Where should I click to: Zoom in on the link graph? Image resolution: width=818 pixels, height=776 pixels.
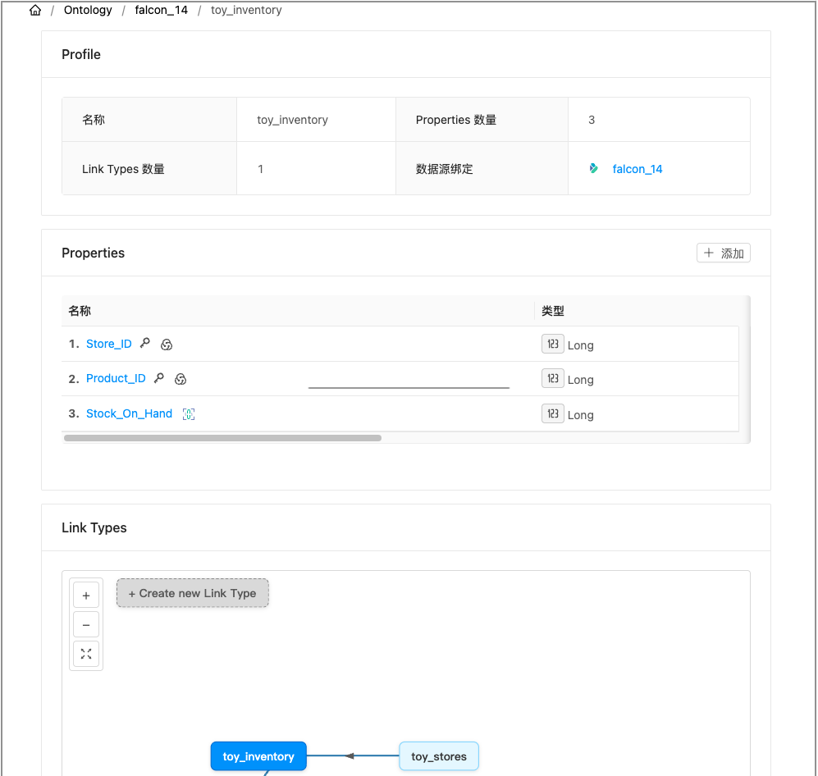[86, 596]
